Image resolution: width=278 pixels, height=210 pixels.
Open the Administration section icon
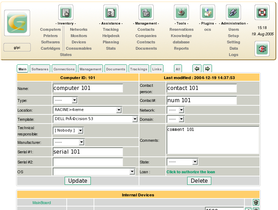coord(233,12)
